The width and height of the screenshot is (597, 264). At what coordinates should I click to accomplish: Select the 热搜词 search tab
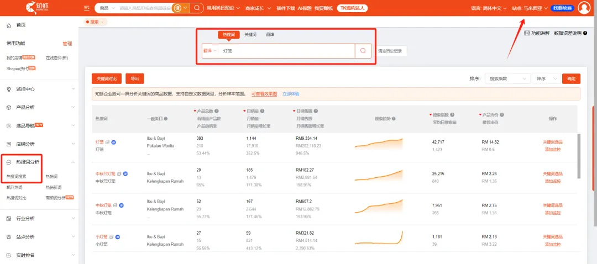[x=229, y=35]
